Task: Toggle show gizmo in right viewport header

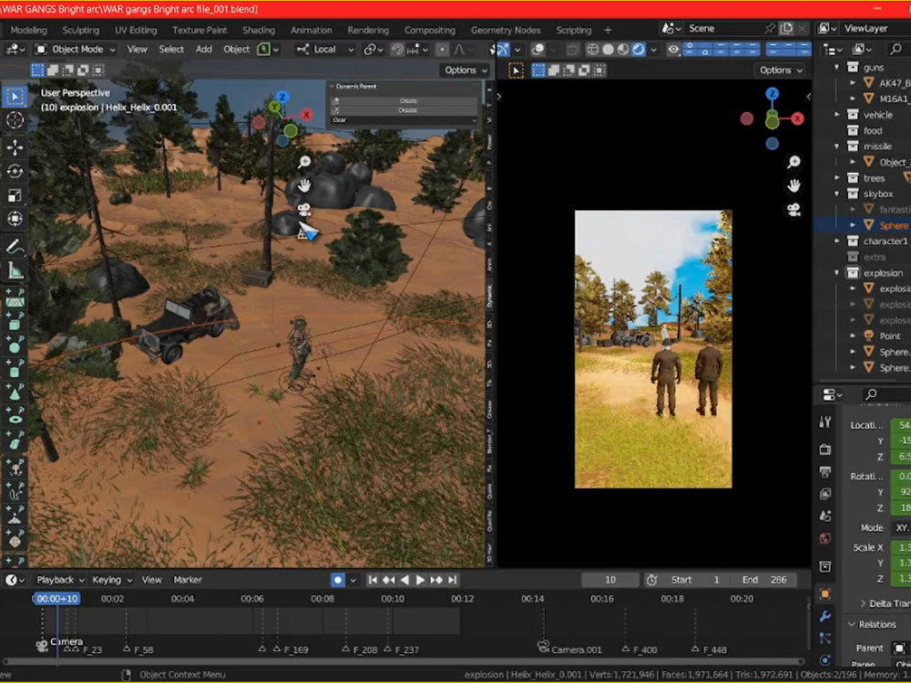Action: (x=503, y=49)
